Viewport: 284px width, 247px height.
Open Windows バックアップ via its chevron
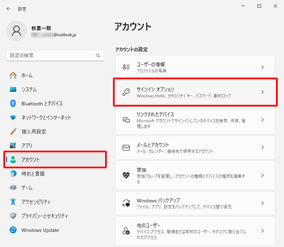click(262, 203)
